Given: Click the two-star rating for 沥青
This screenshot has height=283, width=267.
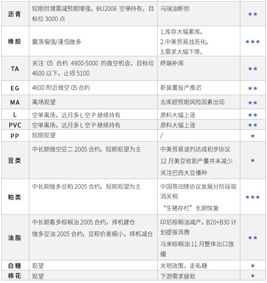Looking at the screenshot, I should [253, 14].
